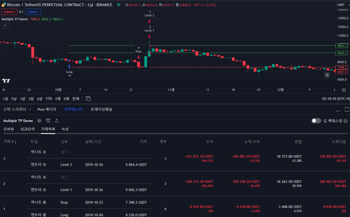The width and height of the screenshot is (350, 217).
Task: Click the 7 398.2 USDT exit price cell
Action: coord(136,202)
